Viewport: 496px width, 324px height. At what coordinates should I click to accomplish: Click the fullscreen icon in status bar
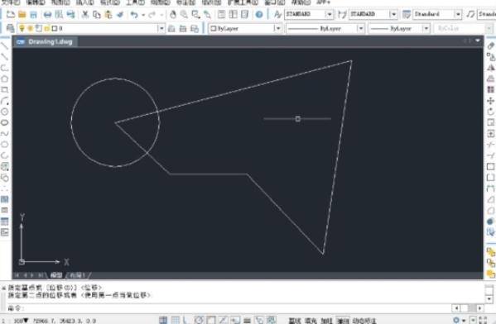pos(483,320)
